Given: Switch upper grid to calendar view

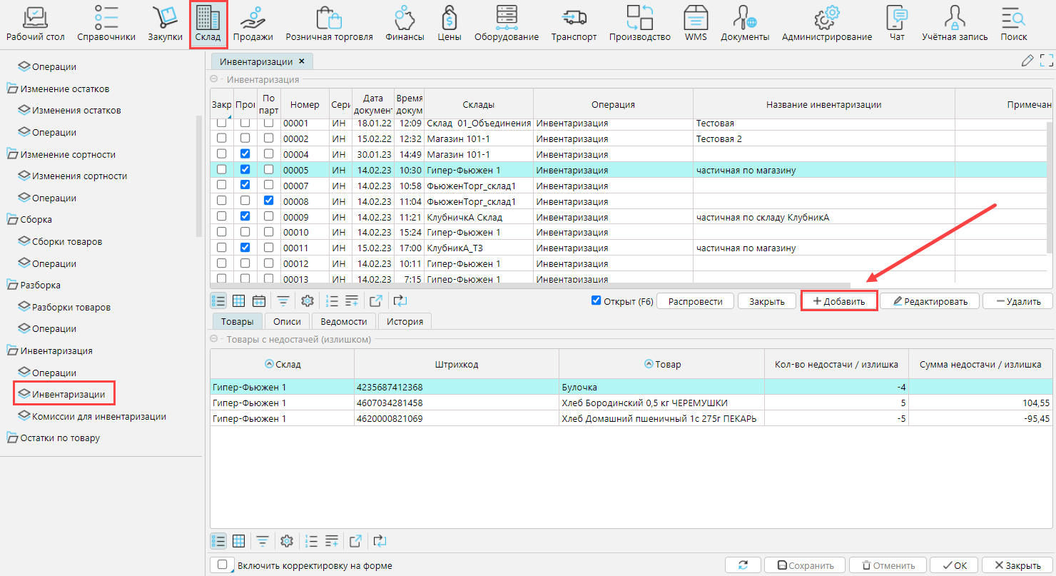Looking at the screenshot, I should (259, 301).
